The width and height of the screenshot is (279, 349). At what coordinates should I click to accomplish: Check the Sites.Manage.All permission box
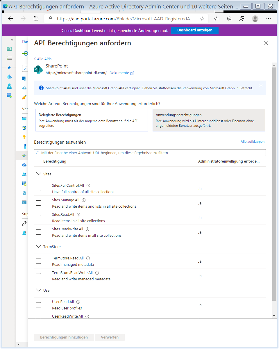pos(38,203)
